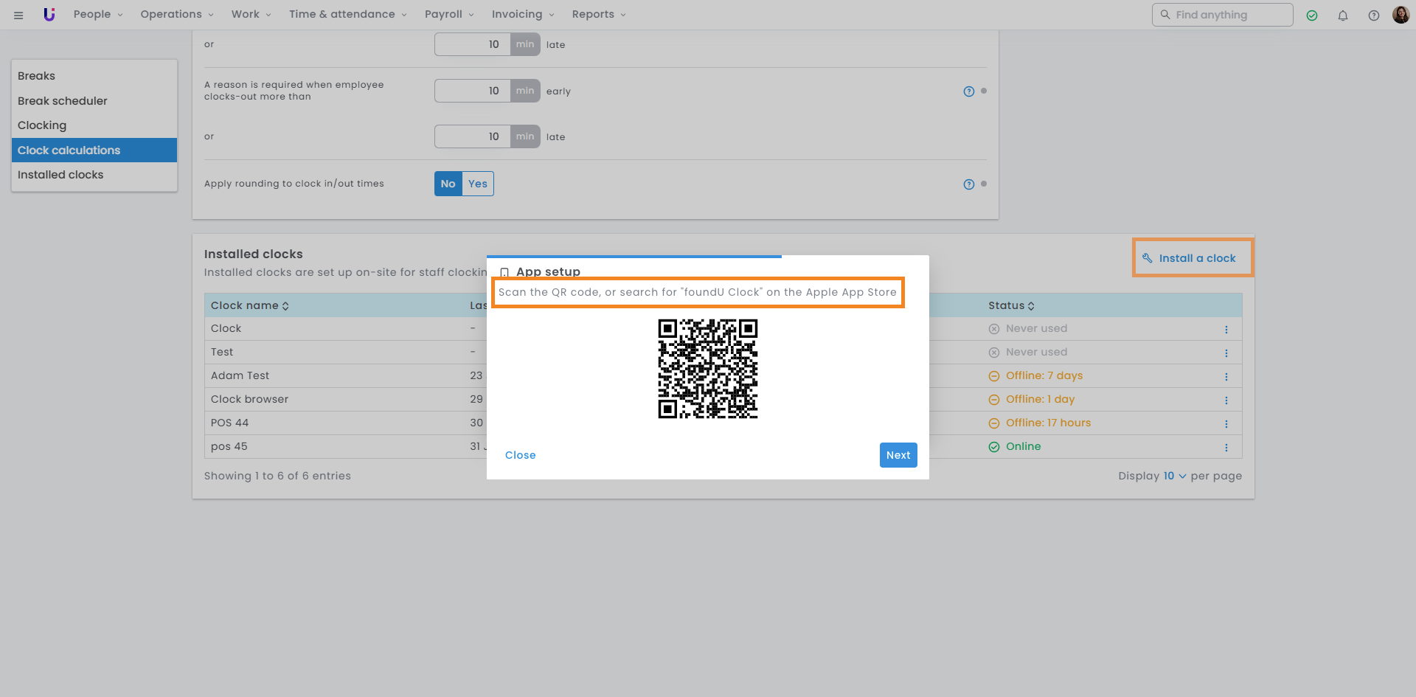Expand the Payroll menu
The image size is (1416, 697).
pyautogui.click(x=449, y=14)
